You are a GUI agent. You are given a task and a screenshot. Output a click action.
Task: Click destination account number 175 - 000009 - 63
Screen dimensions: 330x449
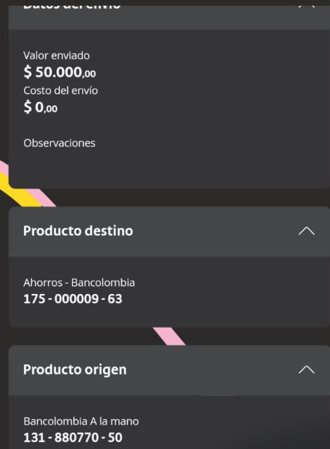73,299
